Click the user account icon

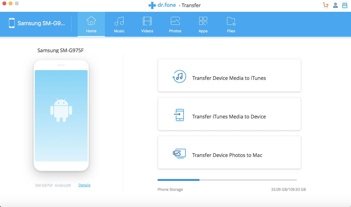click(335, 5)
